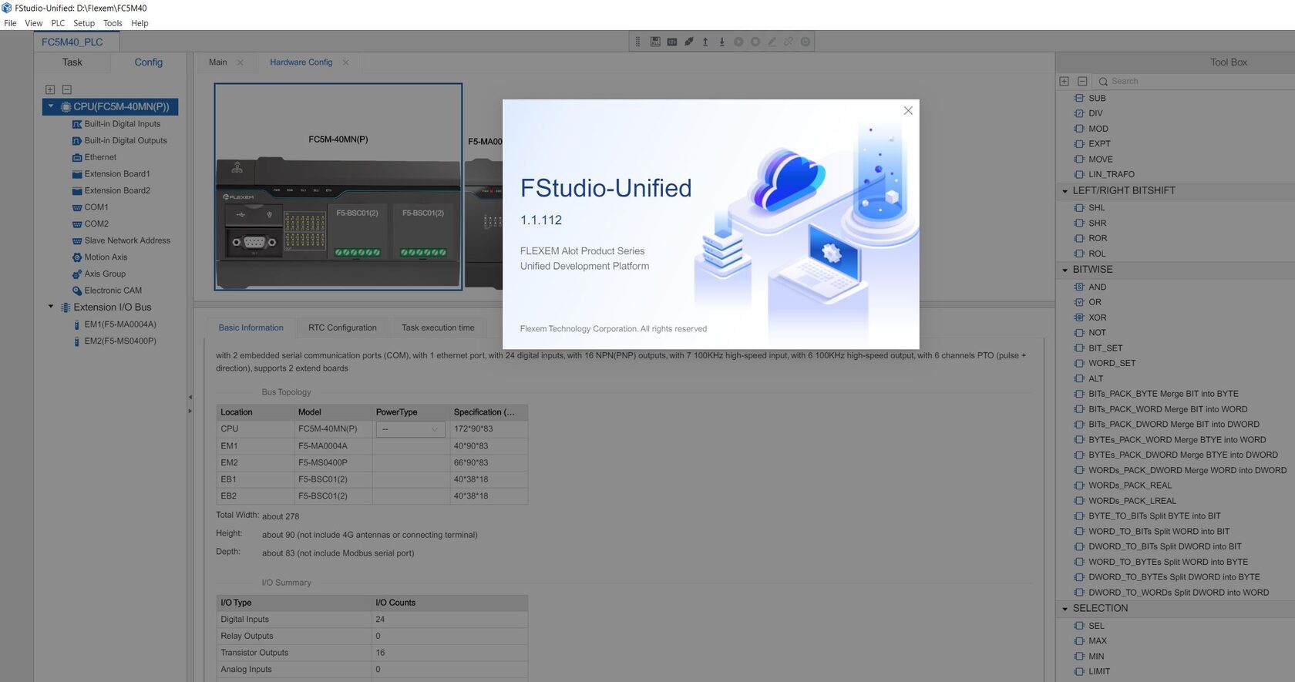Open the Ethernet configuration item
The image size is (1295, 682).
click(100, 157)
